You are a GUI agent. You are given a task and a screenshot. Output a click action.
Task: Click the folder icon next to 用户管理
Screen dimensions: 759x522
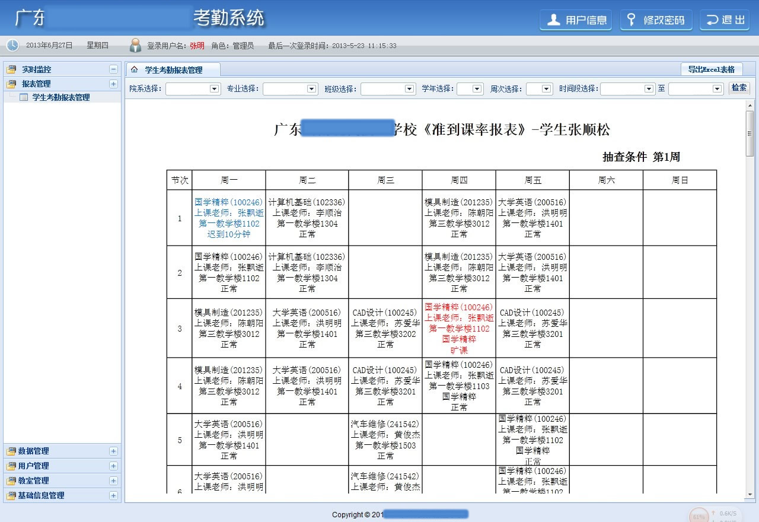pos(11,466)
